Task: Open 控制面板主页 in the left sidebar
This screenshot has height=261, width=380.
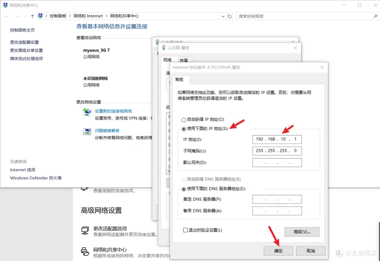Action: coord(22,30)
